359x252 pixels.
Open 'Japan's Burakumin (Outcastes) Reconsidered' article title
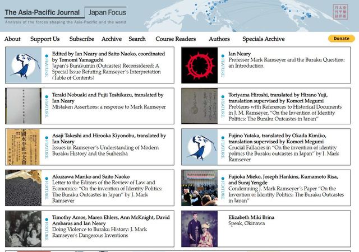click(x=107, y=72)
